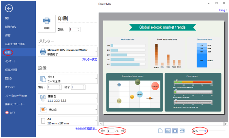Click the その他の印刷設定... link
Screen dimensions: 229x138
point(86,129)
